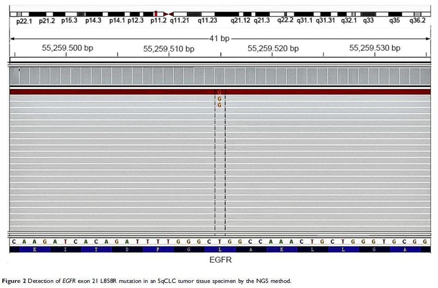The height and width of the screenshot is (288, 438).
Task: Click the coverage bar above the dashed lines
Action: [x=220, y=76]
